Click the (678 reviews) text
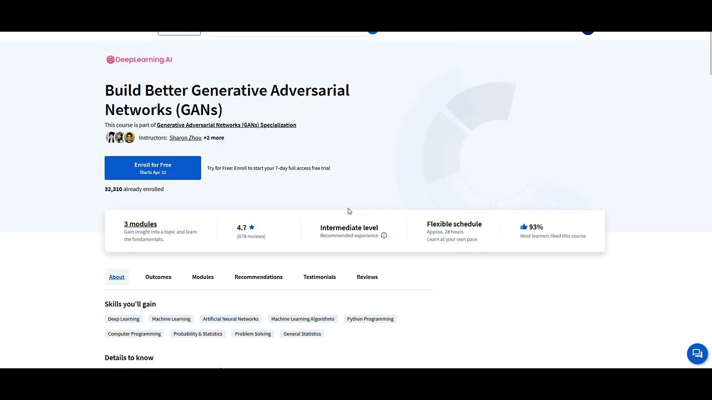The height and width of the screenshot is (400, 712). click(x=251, y=236)
